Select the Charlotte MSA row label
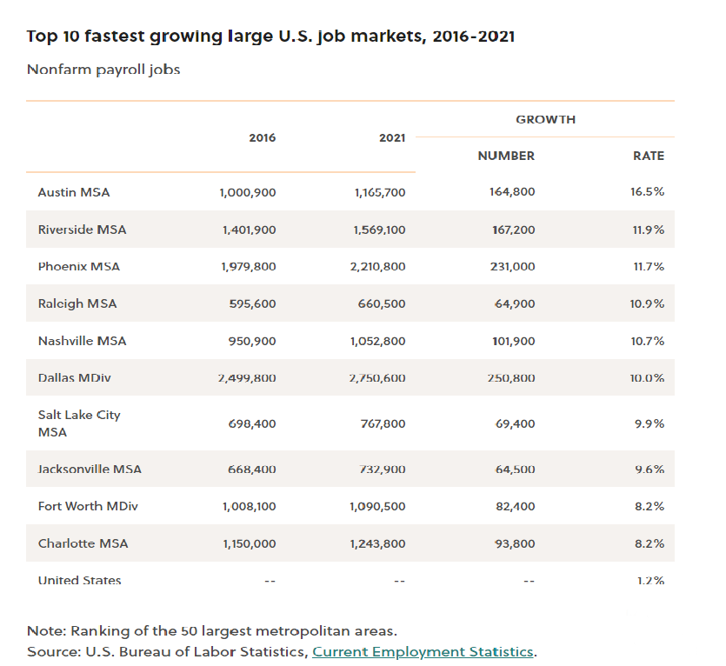 point(83,543)
